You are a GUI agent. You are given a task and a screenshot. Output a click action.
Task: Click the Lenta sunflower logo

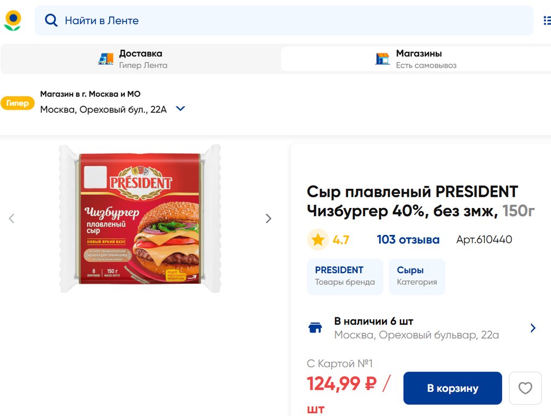point(12,20)
